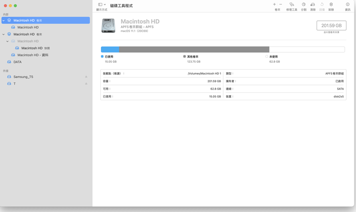Click the 連線 connection label
This screenshot has height=212, width=356.
coord(229,89)
